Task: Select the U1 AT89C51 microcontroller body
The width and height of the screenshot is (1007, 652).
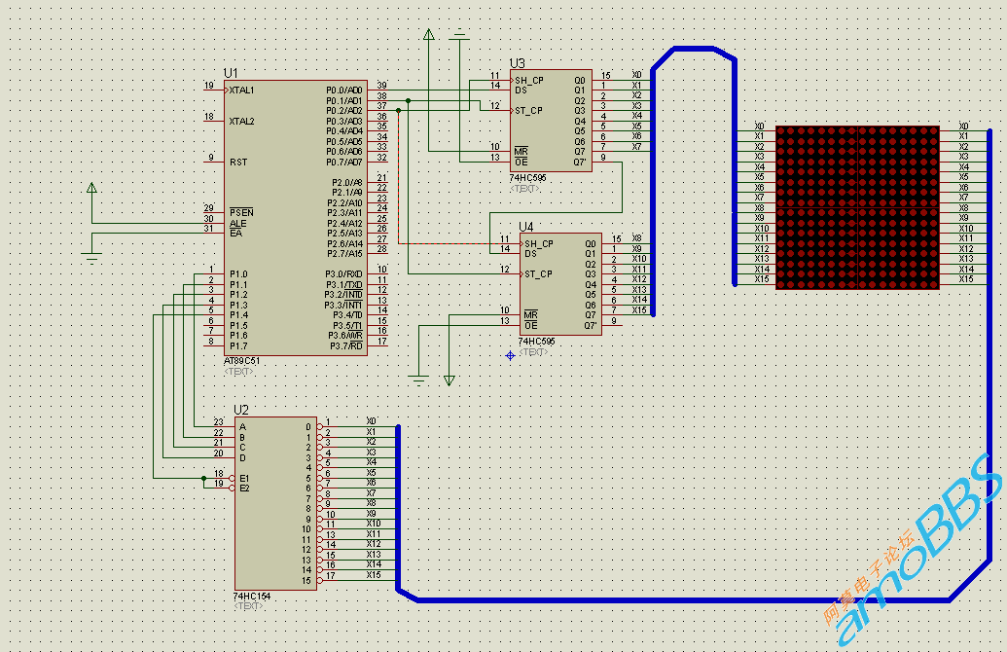Action: pos(296,218)
